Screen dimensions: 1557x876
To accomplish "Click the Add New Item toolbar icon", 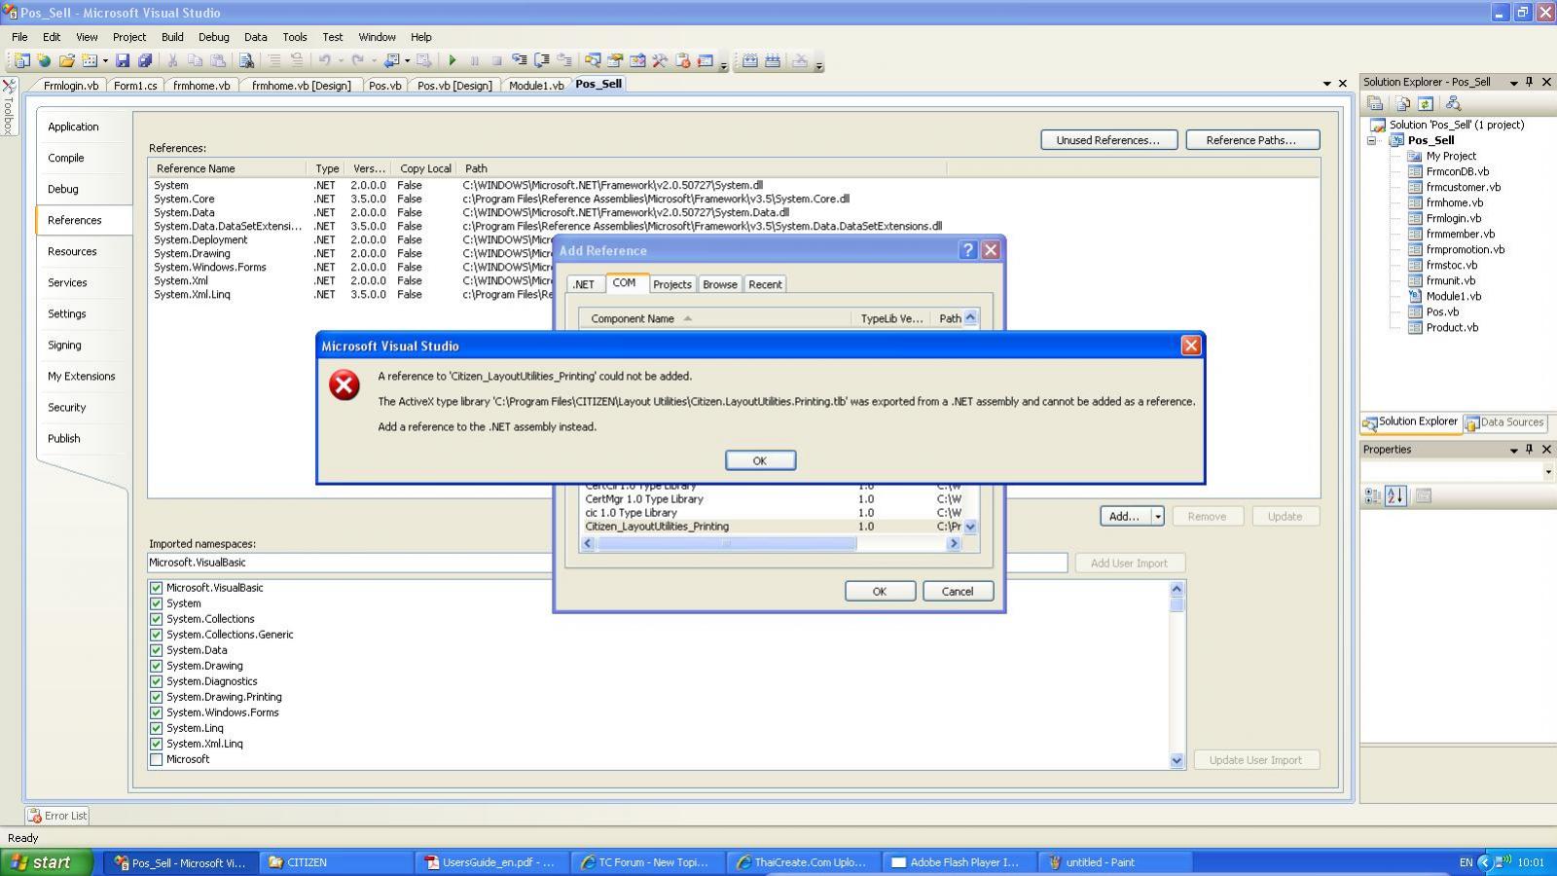I will coord(90,60).
